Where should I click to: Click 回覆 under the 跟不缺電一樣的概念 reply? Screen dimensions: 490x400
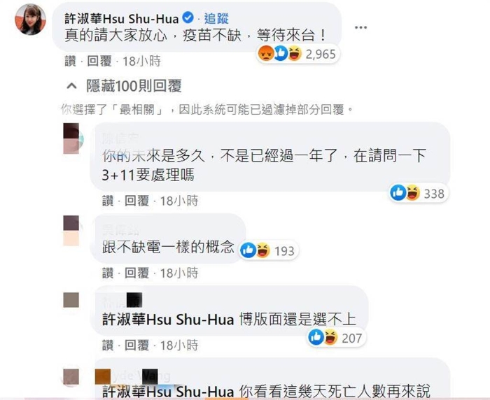click(136, 273)
